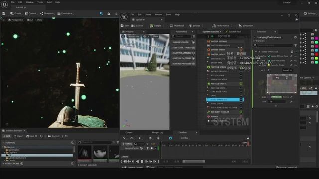The image size is (319, 179).
Task: Add an Emitter Attributes parameter
Action: tap(193, 53)
